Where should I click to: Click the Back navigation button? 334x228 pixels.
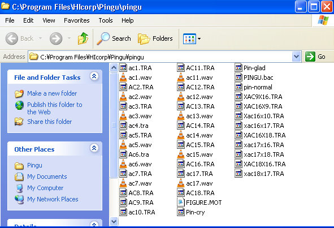[20, 38]
